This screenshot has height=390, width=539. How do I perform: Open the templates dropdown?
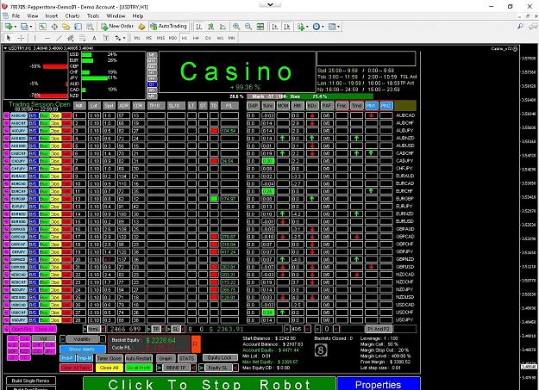point(339,27)
